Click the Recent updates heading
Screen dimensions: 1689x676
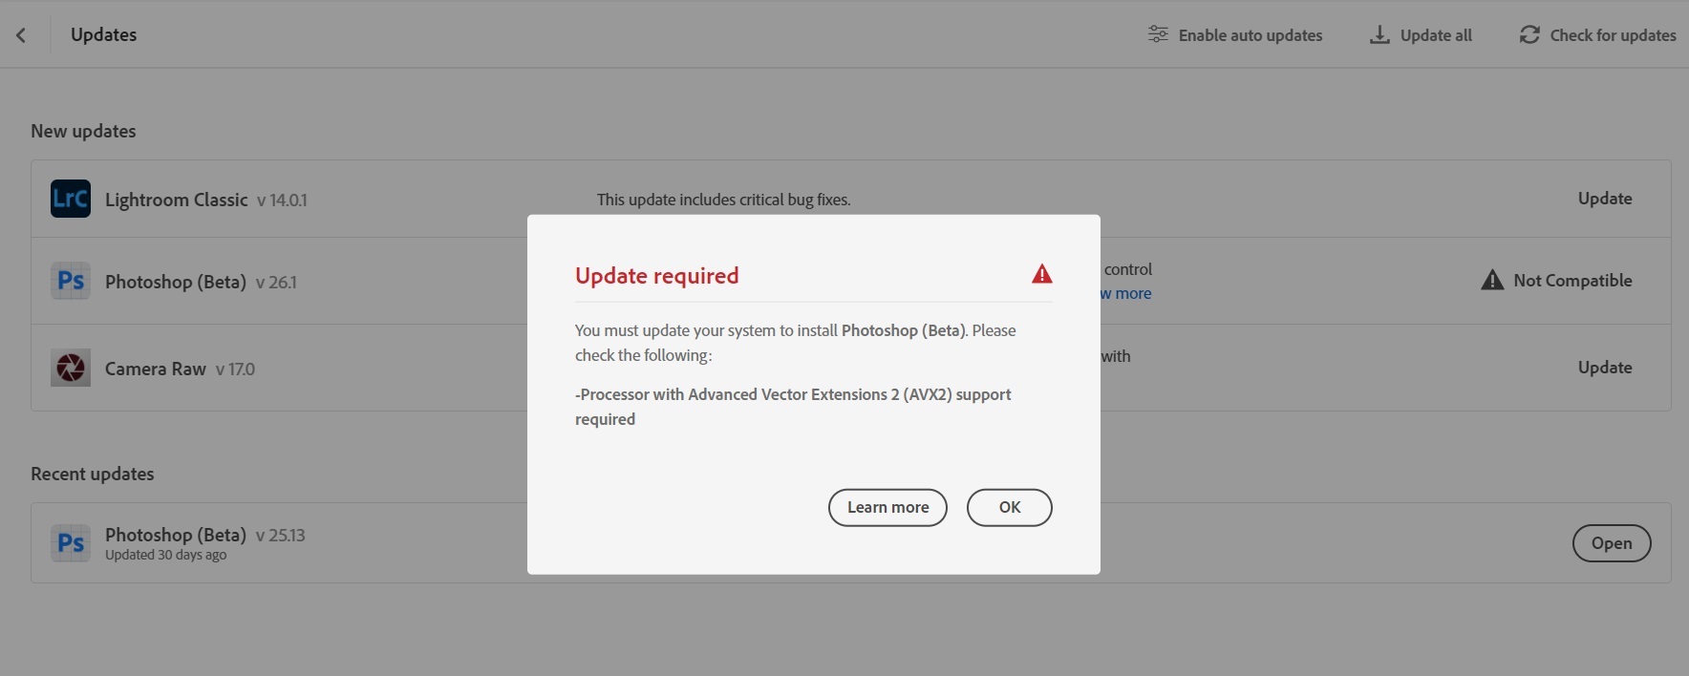pyautogui.click(x=92, y=474)
